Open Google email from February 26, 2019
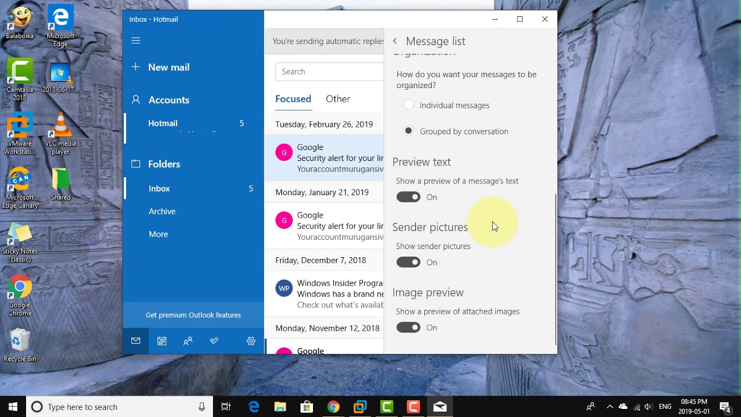 [x=324, y=158]
